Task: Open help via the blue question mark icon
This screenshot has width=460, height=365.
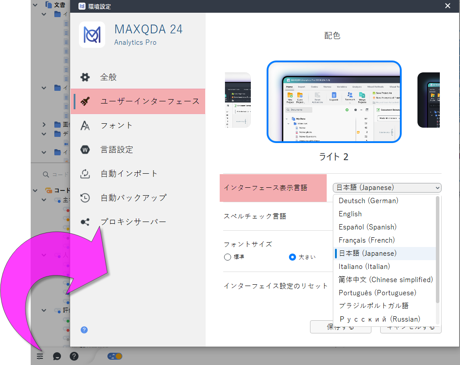Action: [84, 330]
